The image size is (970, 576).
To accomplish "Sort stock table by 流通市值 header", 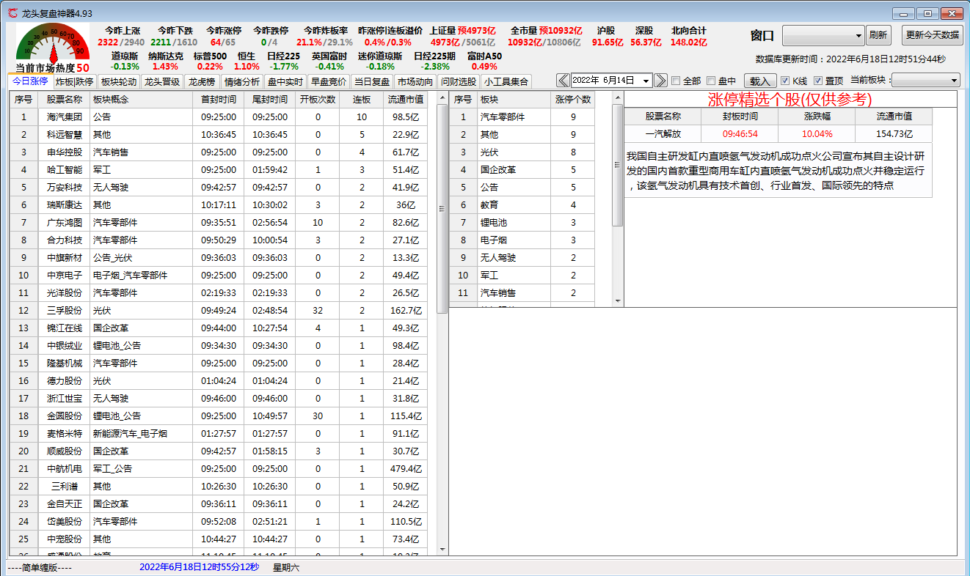I will (x=406, y=99).
